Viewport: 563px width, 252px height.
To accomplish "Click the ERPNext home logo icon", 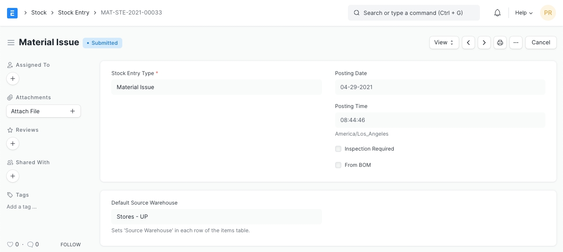I will tap(12, 13).
